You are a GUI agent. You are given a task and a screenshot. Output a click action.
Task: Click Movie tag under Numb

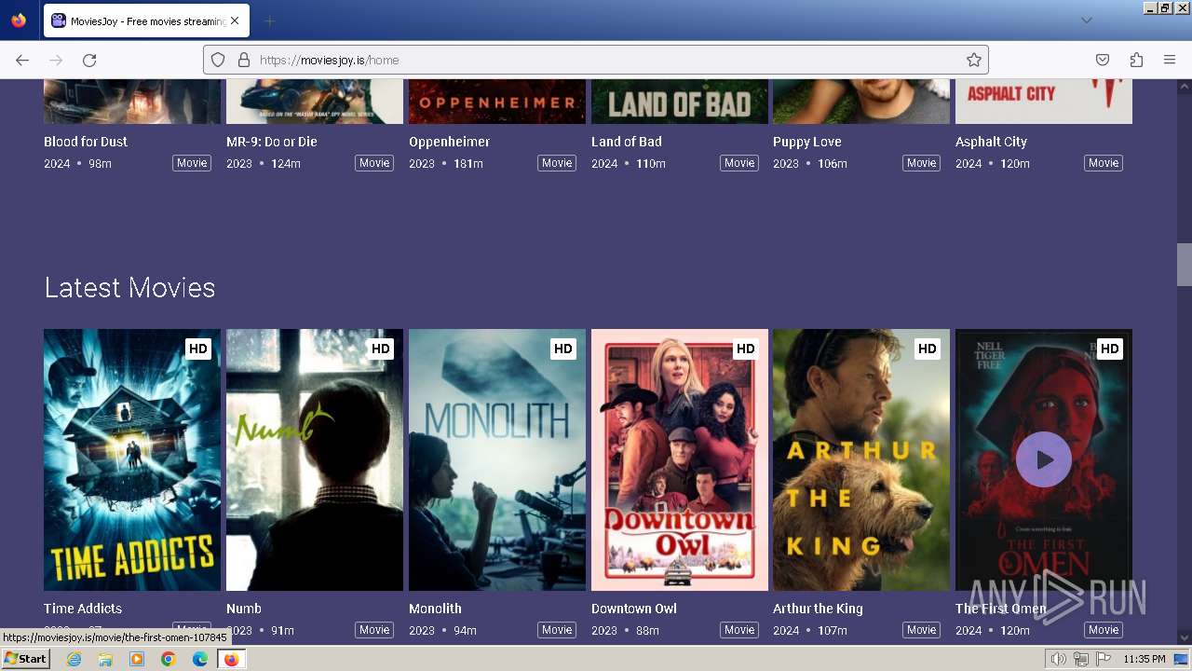click(374, 630)
